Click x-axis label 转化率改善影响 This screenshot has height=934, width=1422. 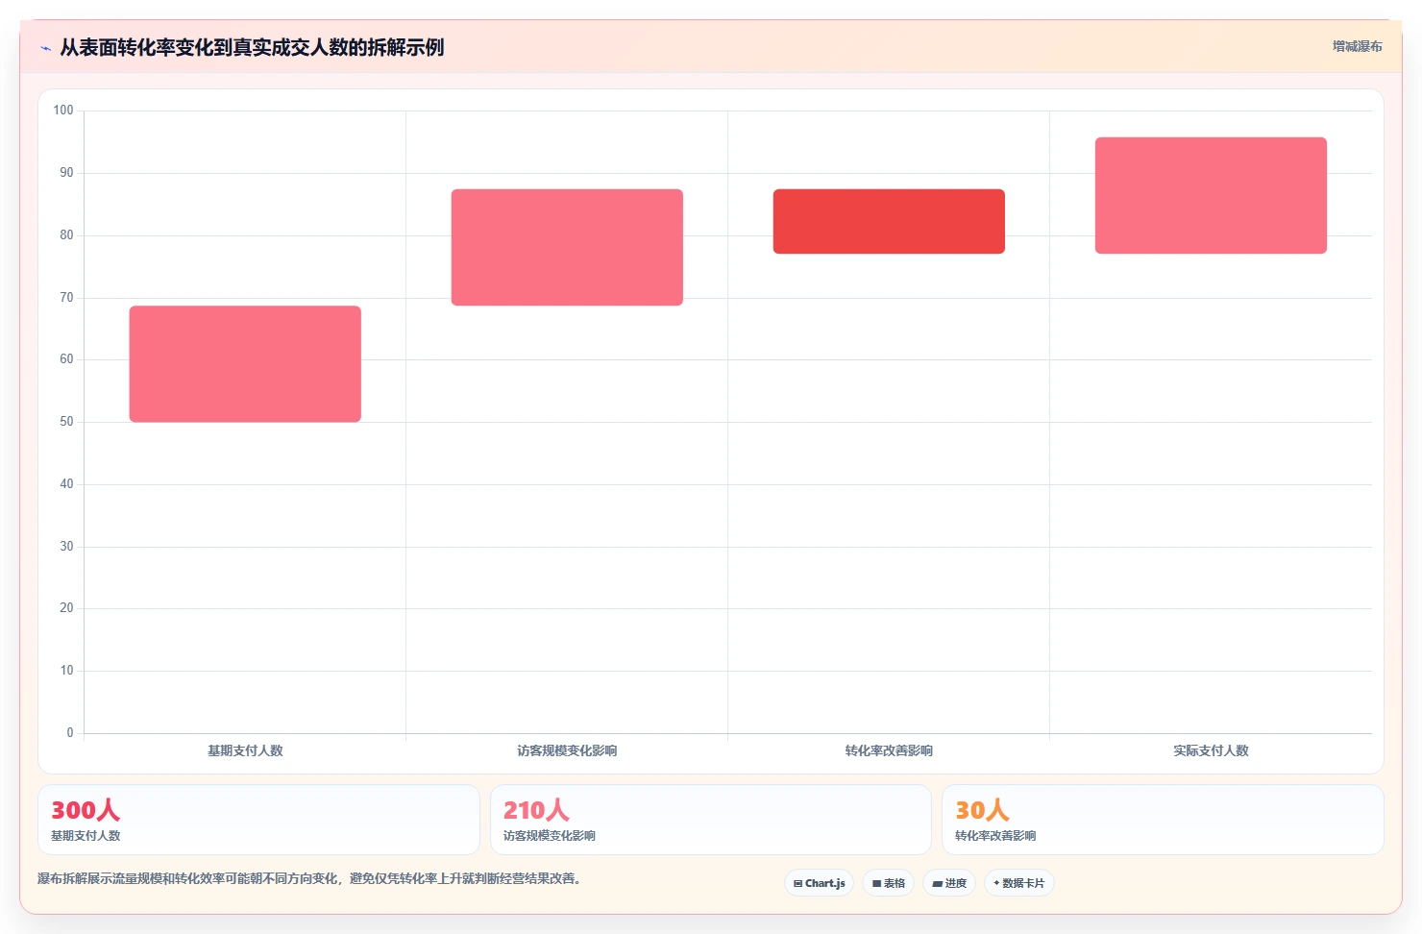[x=889, y=750]
